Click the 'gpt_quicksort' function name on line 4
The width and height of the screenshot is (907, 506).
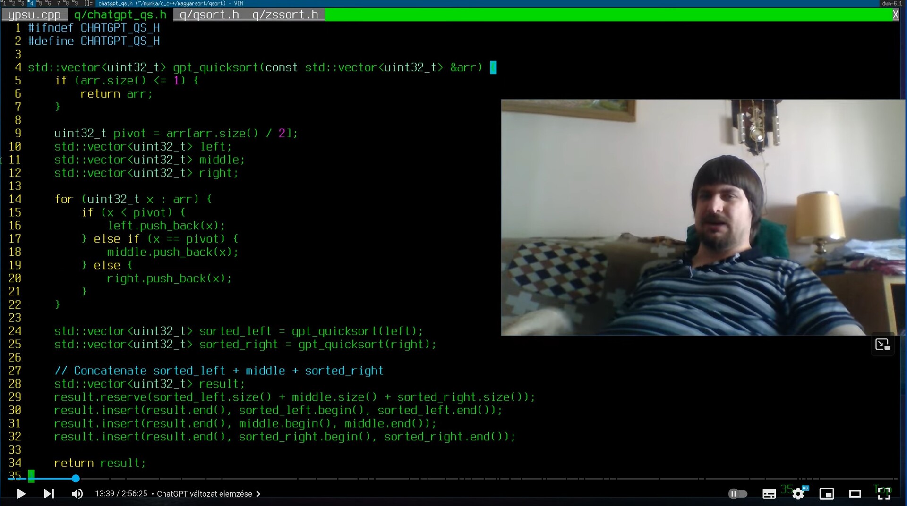(215, 67)
